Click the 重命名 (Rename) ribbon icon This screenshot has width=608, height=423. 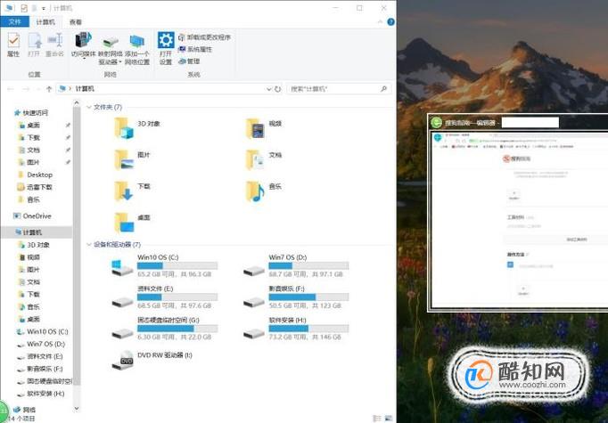pos(54,45)
